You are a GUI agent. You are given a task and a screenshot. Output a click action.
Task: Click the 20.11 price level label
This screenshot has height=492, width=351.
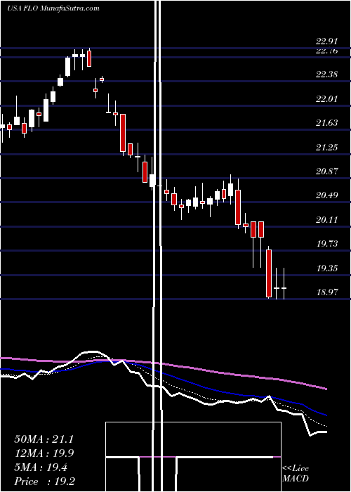tap(327, 220)
